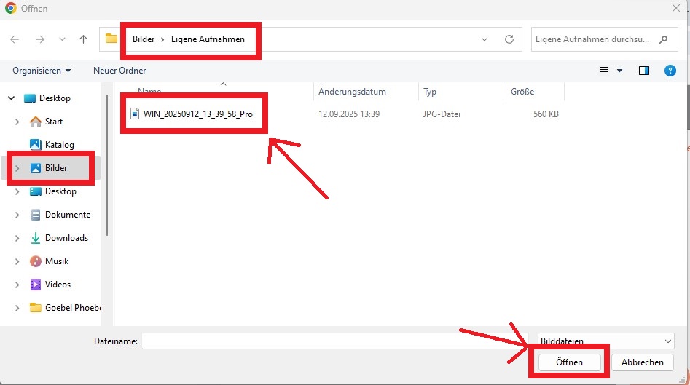This screenshot has height=385, width=690.
Task: Expand the Bilder tree node chevron
Action: pos(17,168)
